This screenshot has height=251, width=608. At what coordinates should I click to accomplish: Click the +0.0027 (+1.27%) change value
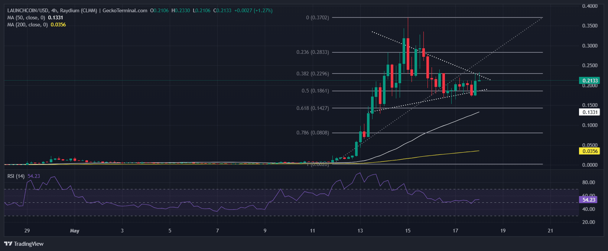pos(253,10)
